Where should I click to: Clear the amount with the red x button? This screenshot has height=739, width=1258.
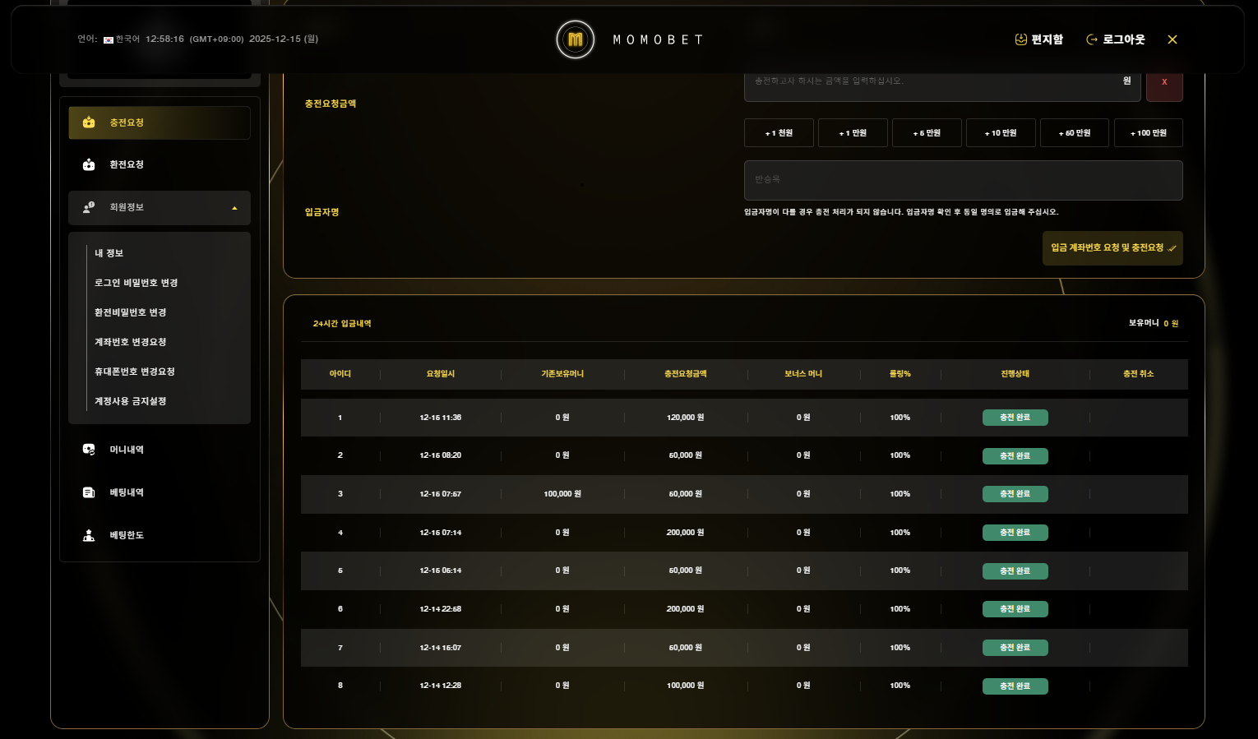[x=1164, y=82]
